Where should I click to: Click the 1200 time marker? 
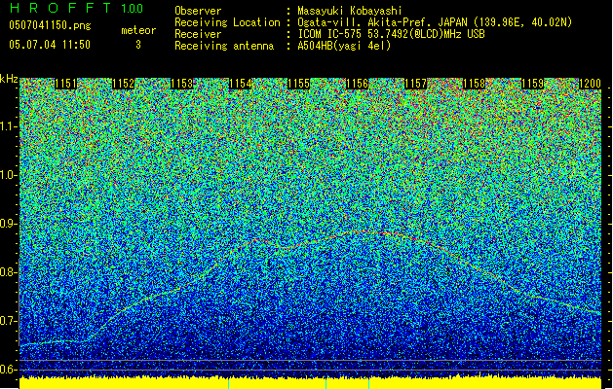tap(590, 84)
